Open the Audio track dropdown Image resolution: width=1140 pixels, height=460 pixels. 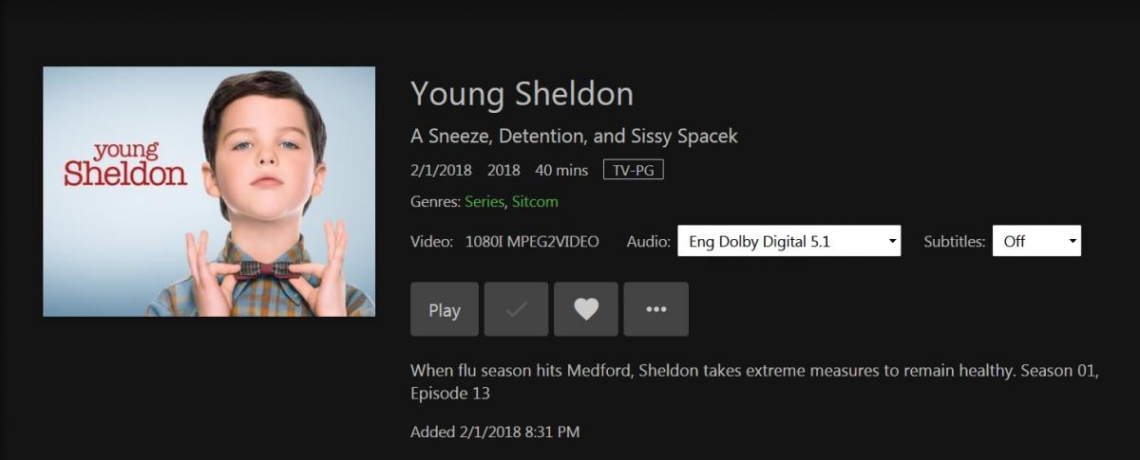coord(788,241)
